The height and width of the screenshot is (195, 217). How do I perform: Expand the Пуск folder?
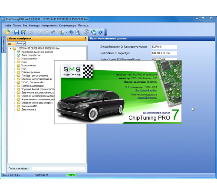(x=15, y=62)
